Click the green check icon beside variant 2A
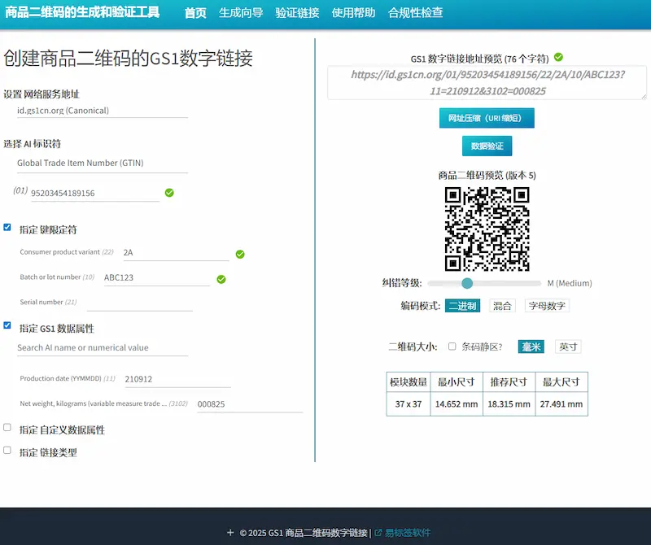This screenshot has width=651, height=545. click(x=240, y=254)
